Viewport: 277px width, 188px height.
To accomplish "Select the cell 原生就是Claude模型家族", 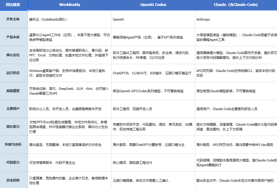I will point(236,91).
